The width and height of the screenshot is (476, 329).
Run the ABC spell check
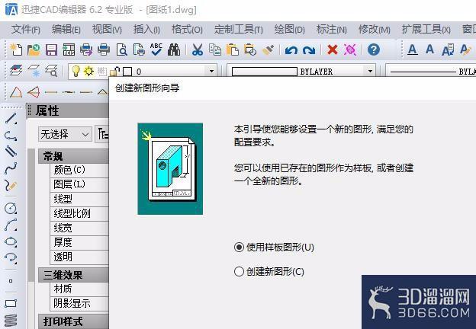pyautogui.click(x=156, y=49)
